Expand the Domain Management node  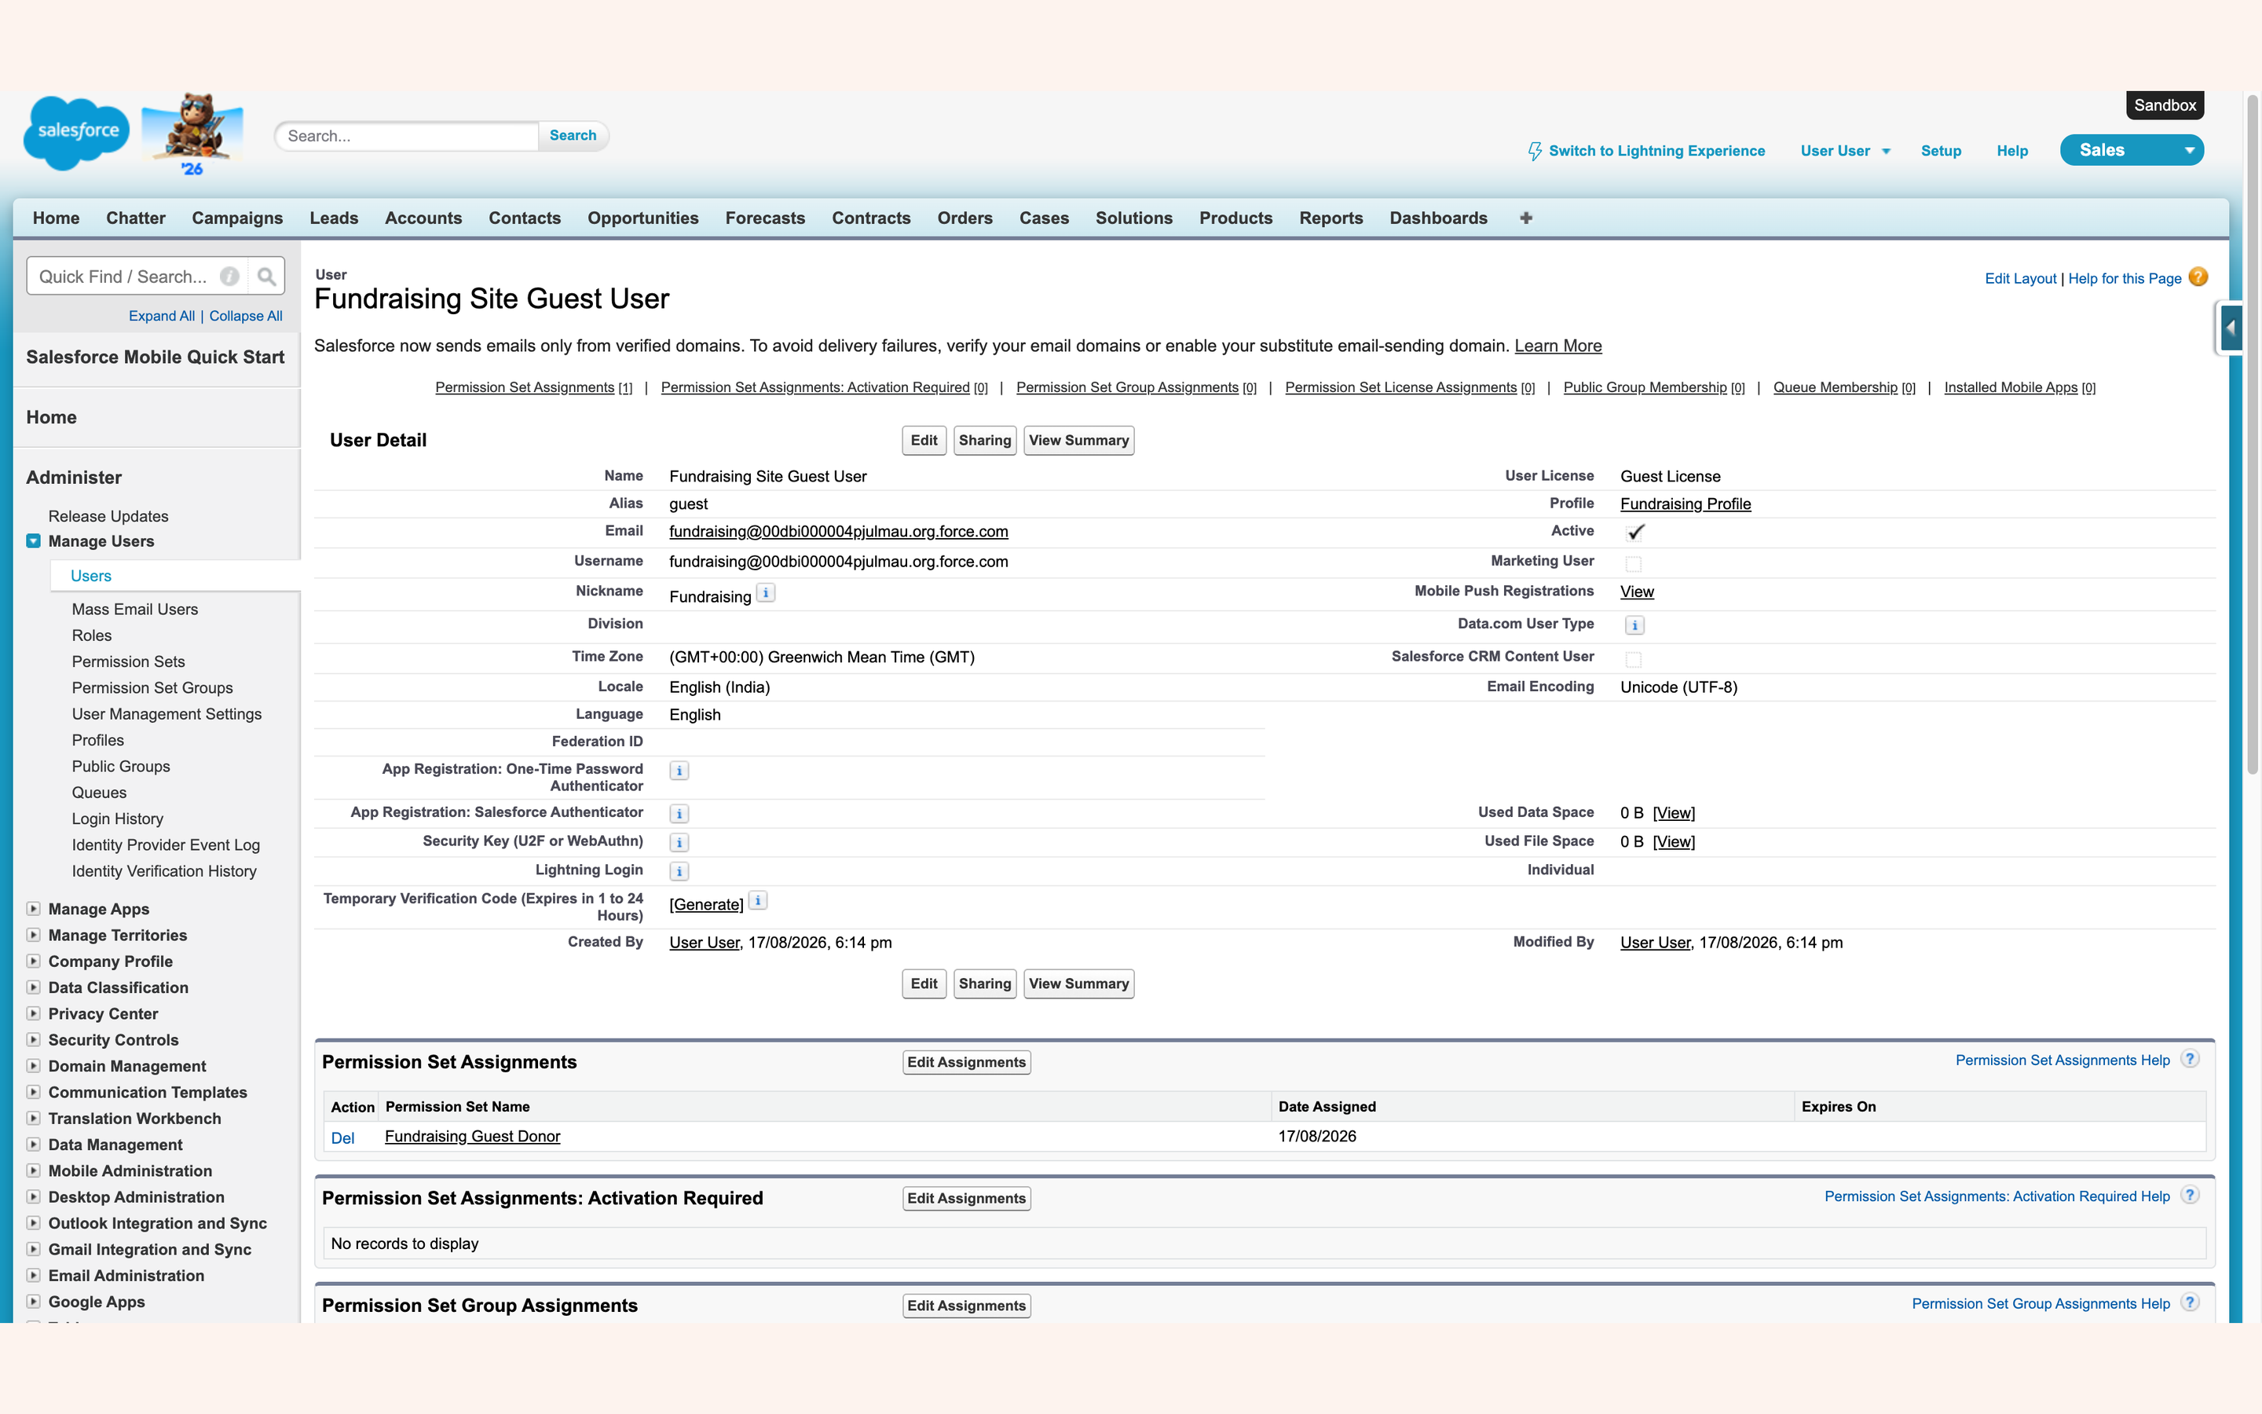(34, 1066)
